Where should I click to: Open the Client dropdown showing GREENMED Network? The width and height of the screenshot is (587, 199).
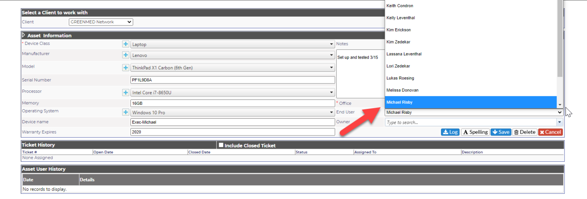pos(101,22)
